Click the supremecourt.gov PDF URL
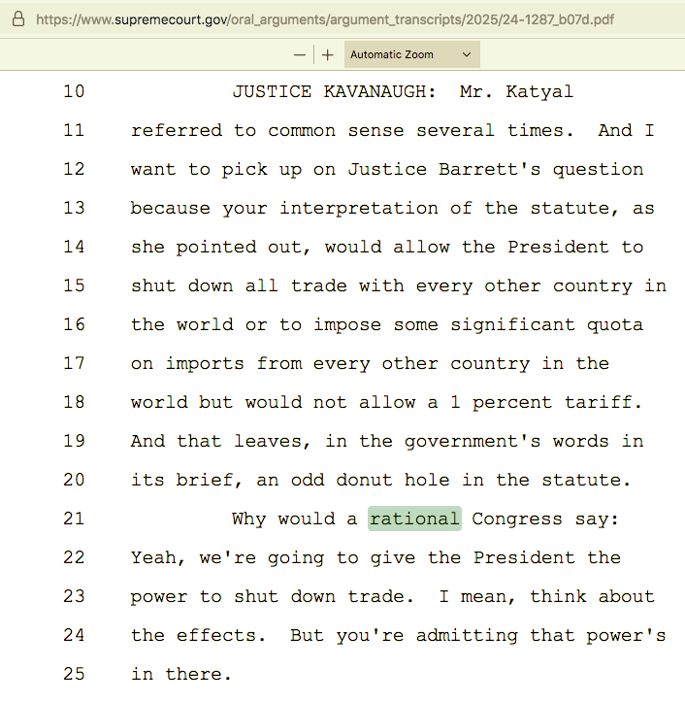 pyautogui.click(x=325, y=19)
